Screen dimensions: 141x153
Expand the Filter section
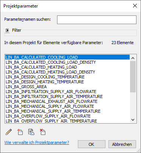7,30
